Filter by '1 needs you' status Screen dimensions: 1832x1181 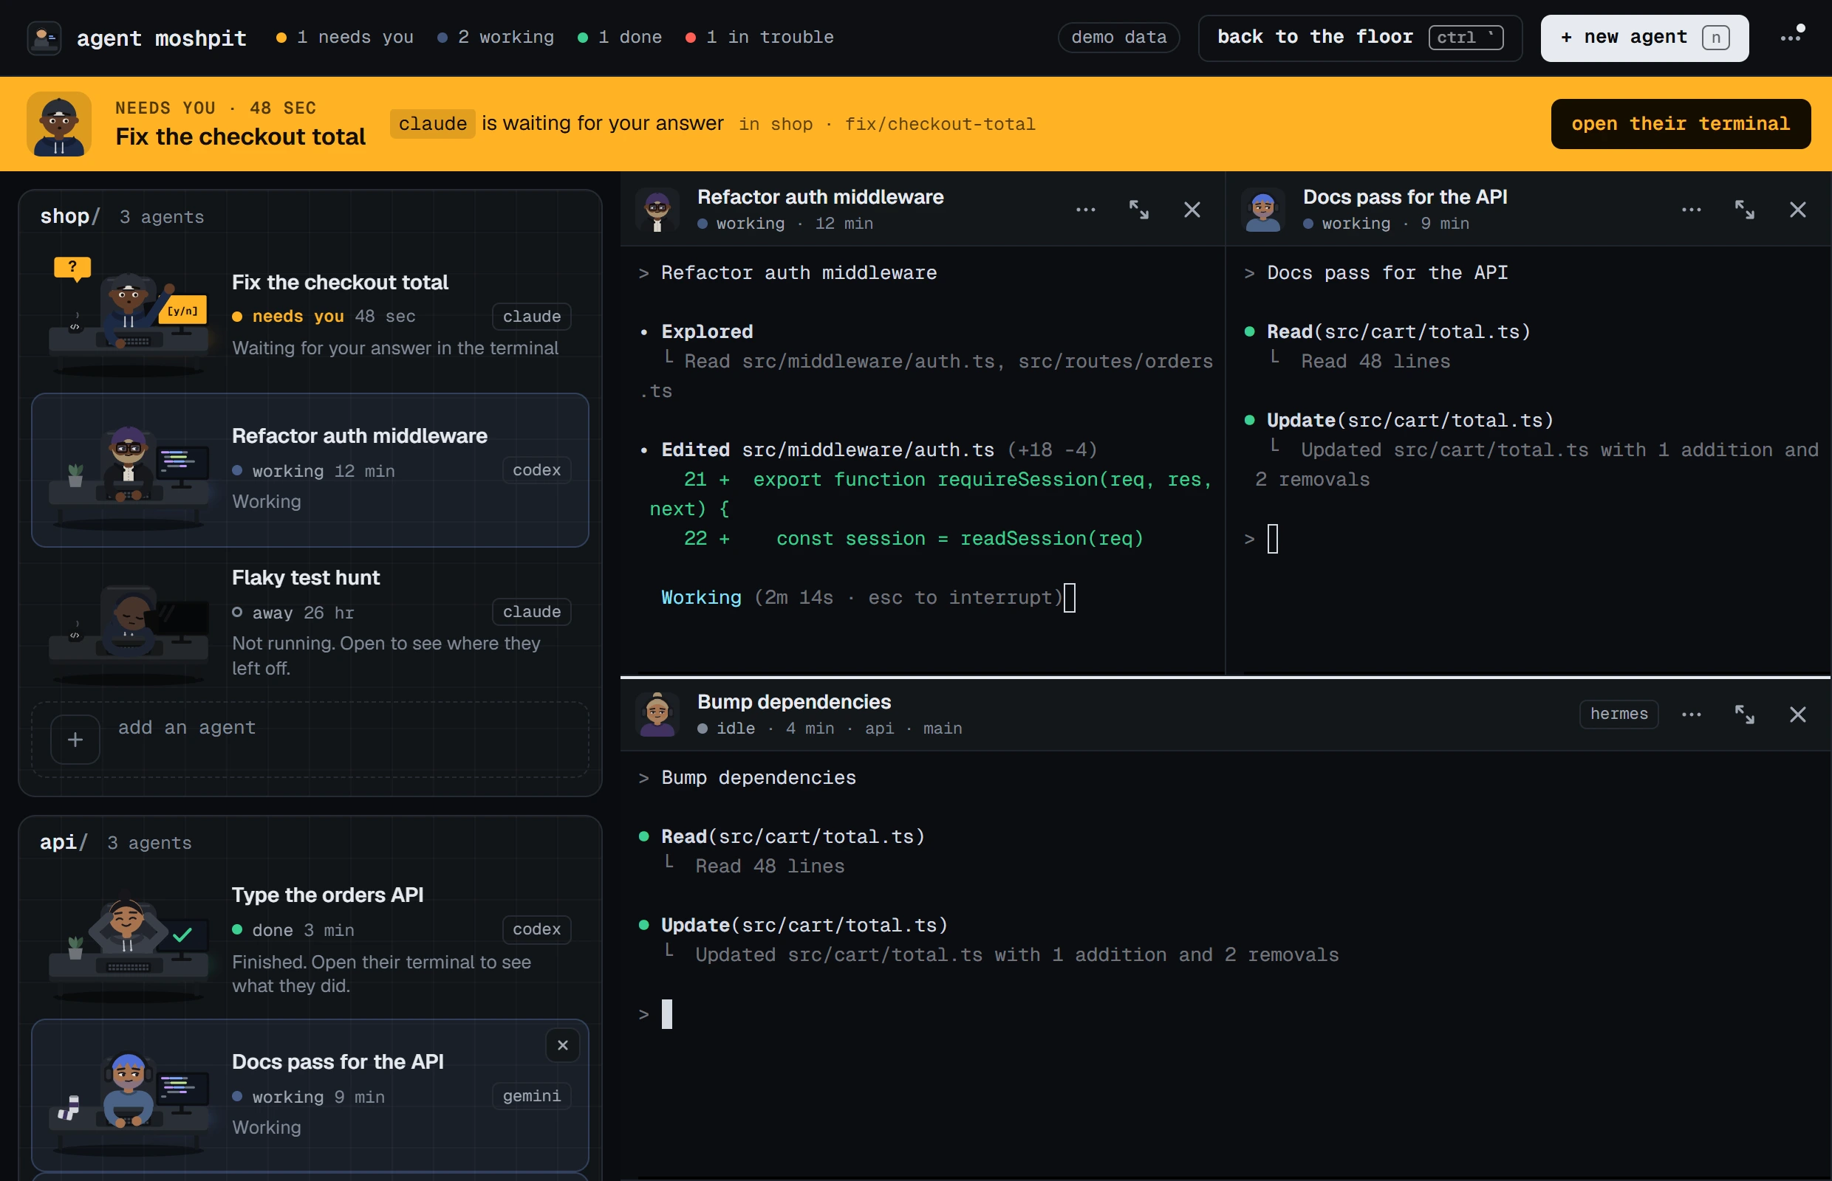tap(346, 37)
